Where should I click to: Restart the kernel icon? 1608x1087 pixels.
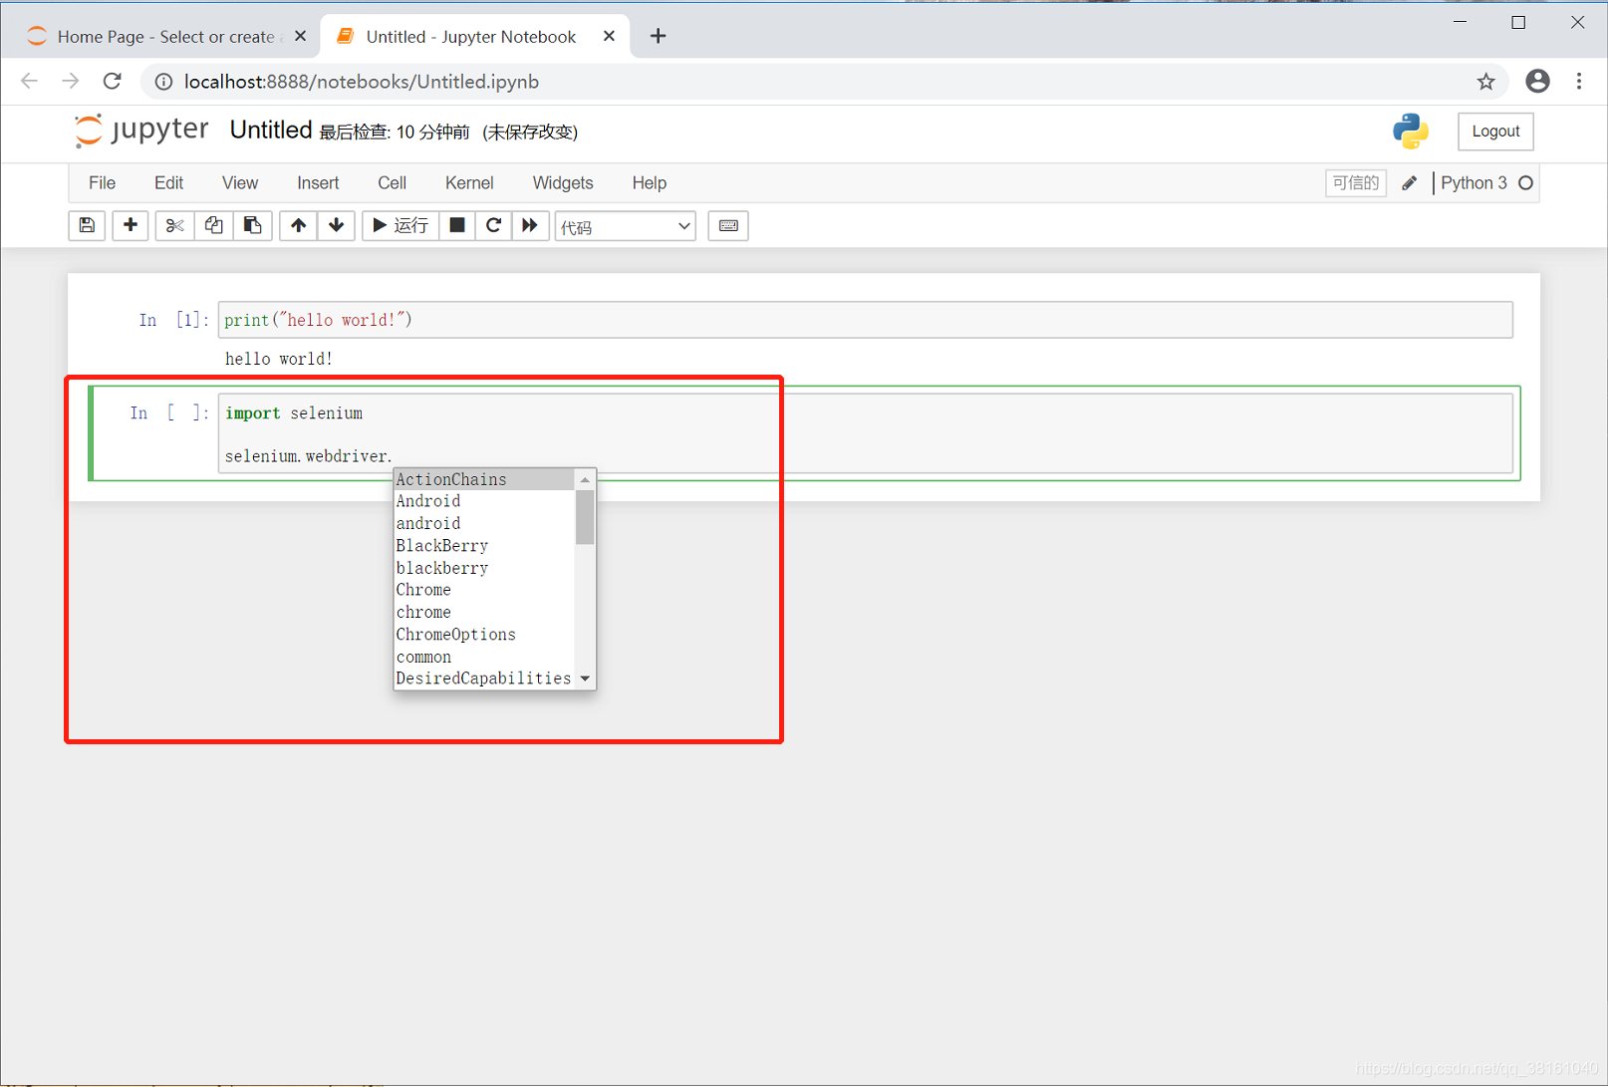coord(493,225)
